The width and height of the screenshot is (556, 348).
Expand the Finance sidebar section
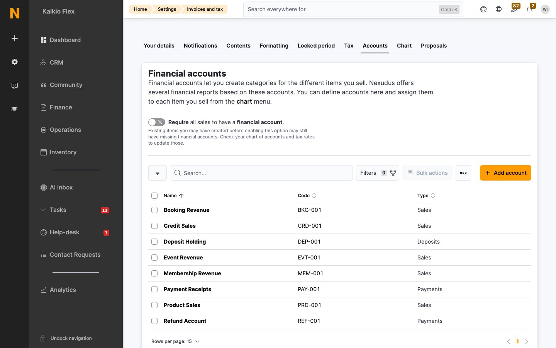pos(61,107)
